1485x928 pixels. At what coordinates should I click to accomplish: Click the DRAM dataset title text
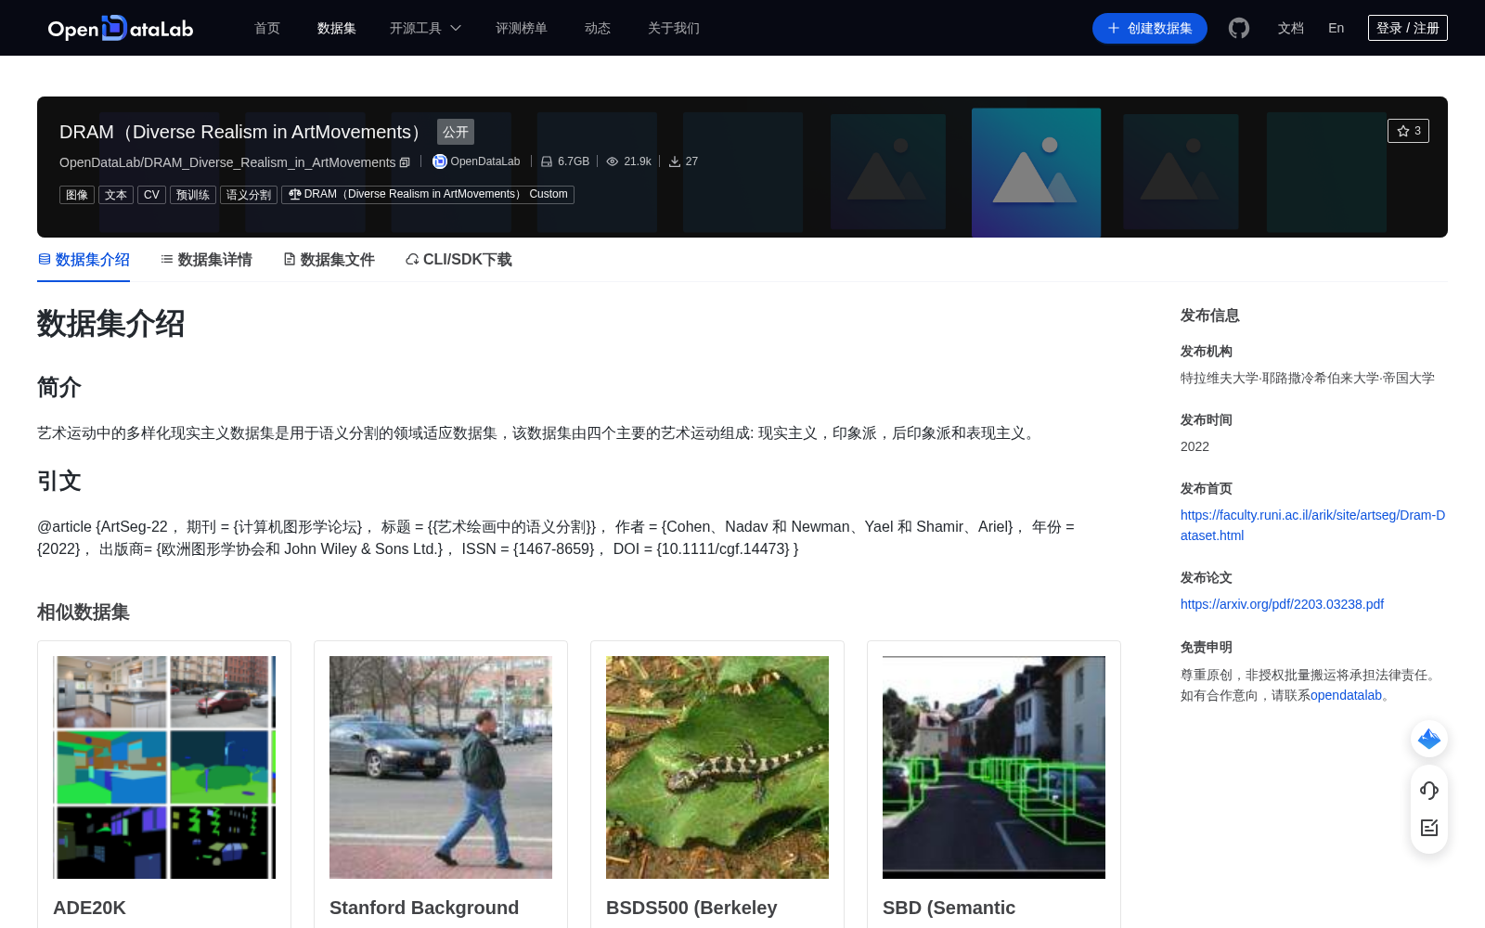point(243,132)
